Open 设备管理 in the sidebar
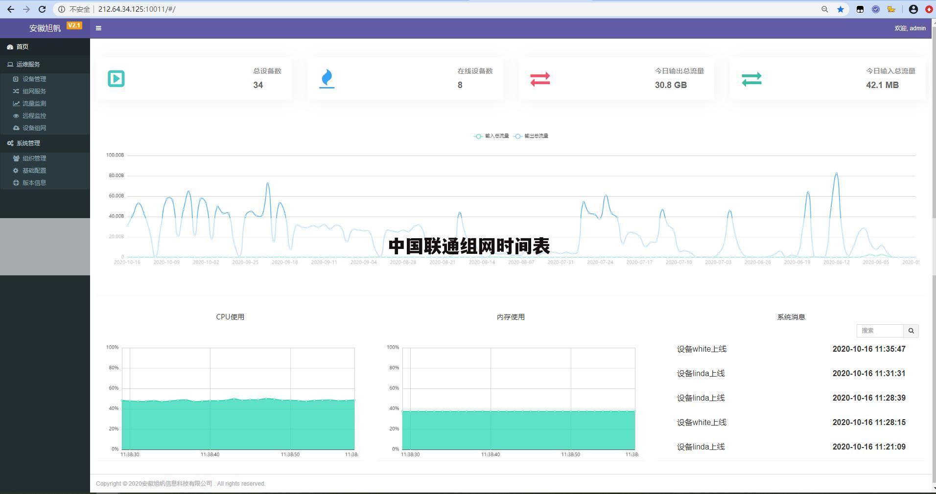 pos(45,79)
